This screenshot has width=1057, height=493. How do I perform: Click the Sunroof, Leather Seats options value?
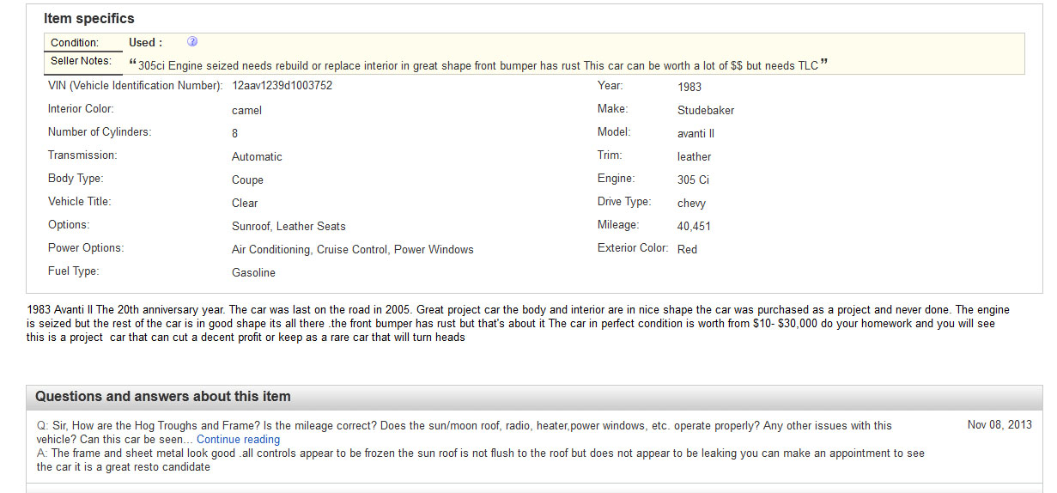(289, 226)
